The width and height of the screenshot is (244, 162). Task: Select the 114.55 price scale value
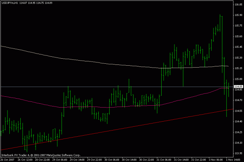[x=238, y=111]
